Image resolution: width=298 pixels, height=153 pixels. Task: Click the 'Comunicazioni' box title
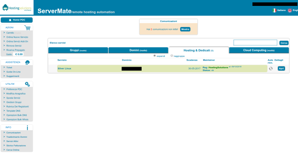click(169, 21)
